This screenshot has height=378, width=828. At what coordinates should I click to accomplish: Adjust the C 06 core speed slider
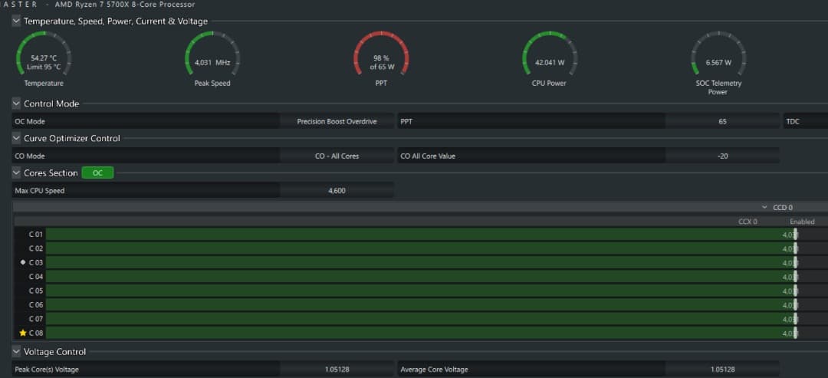795,305
